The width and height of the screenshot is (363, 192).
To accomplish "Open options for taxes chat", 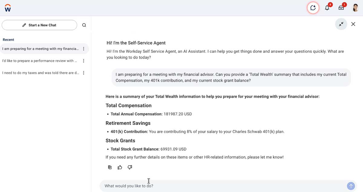I will point(84,73).
